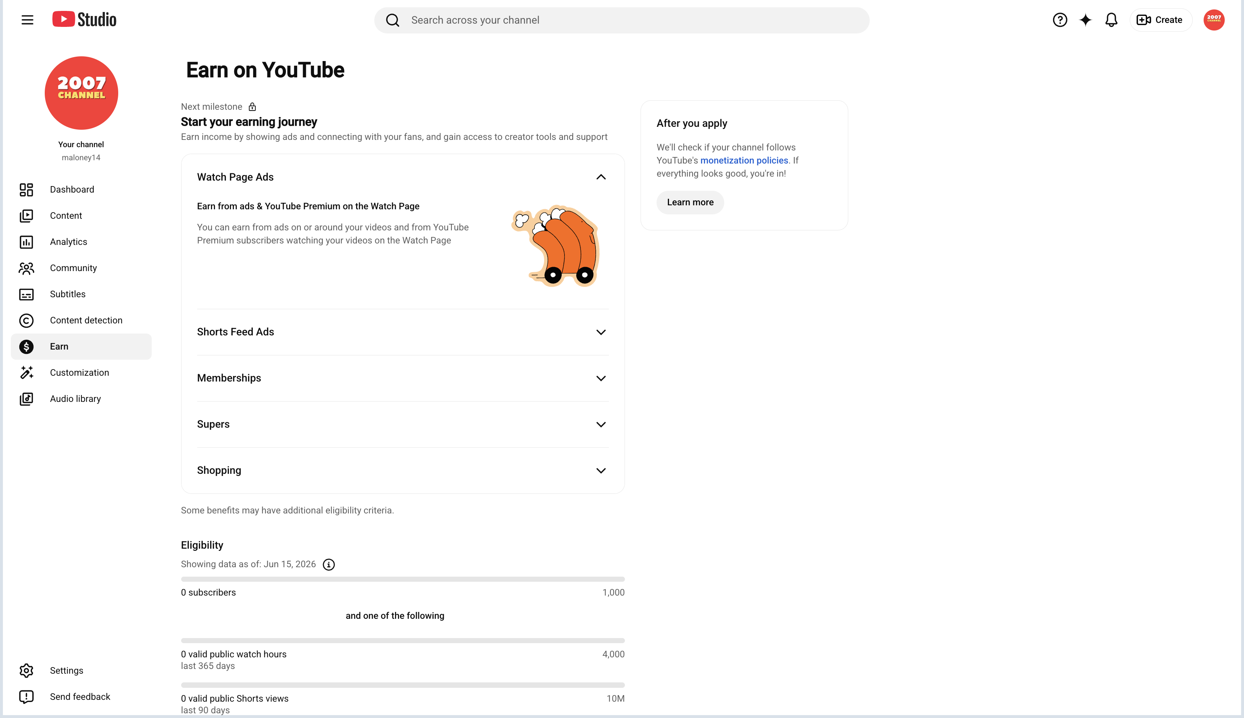Viewport: 1244px width, 718px height.
Task: Click the Customization magic wand icon
Action: 26,372
